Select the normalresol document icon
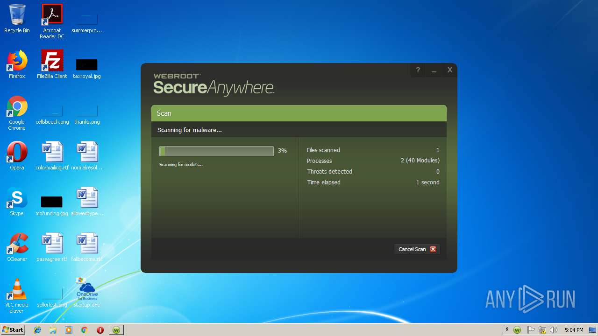Image resolution: width=598 pixels, height=336 pixels. coord(87,156)
